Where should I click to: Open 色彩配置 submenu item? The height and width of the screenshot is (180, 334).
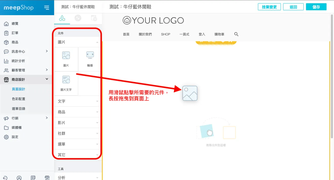(18, 99)
